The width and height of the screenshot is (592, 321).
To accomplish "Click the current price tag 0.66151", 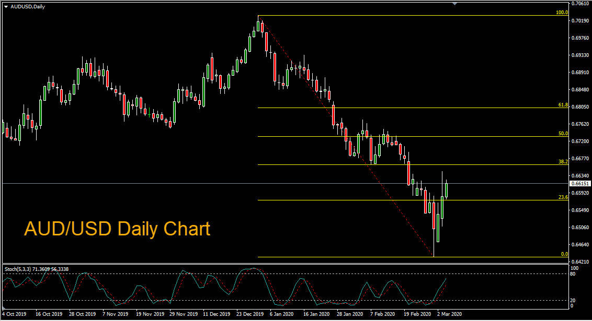I will 580,184.
